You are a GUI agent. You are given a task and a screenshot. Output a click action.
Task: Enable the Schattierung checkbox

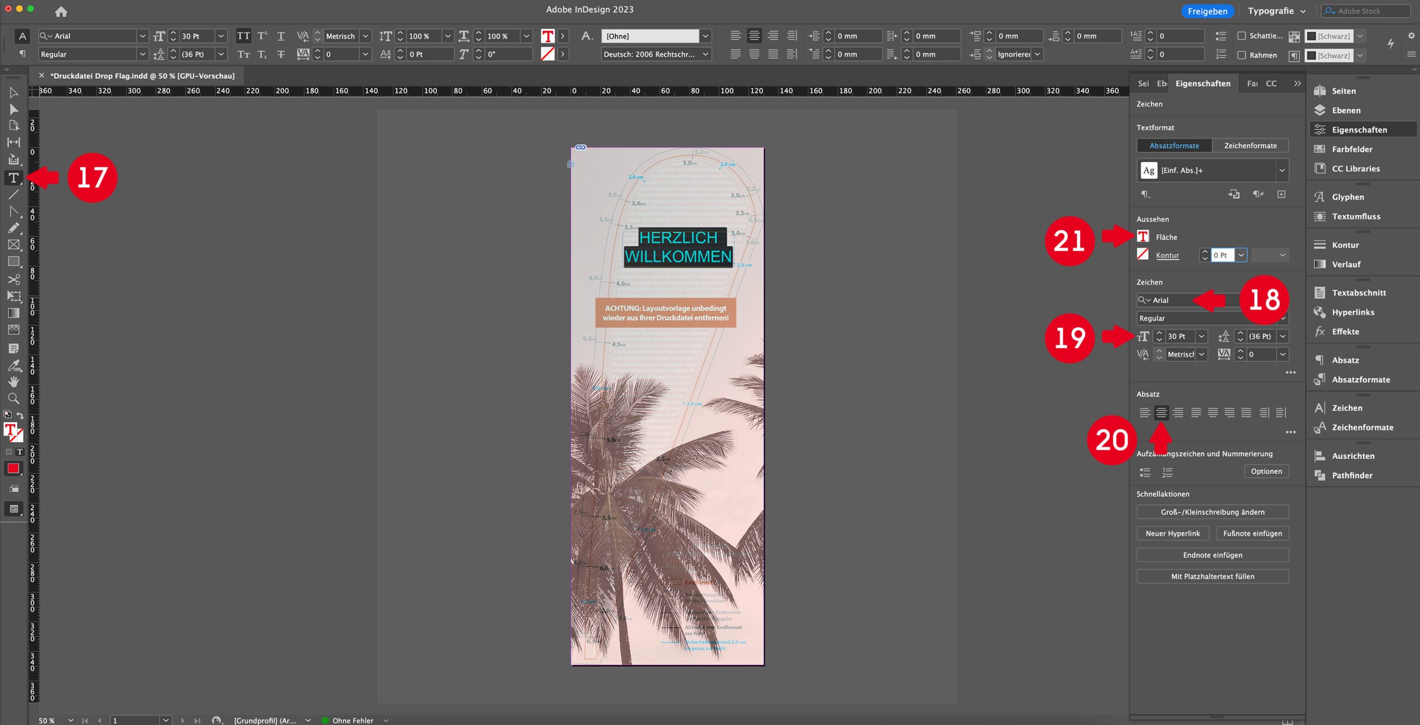(1241, 36)
